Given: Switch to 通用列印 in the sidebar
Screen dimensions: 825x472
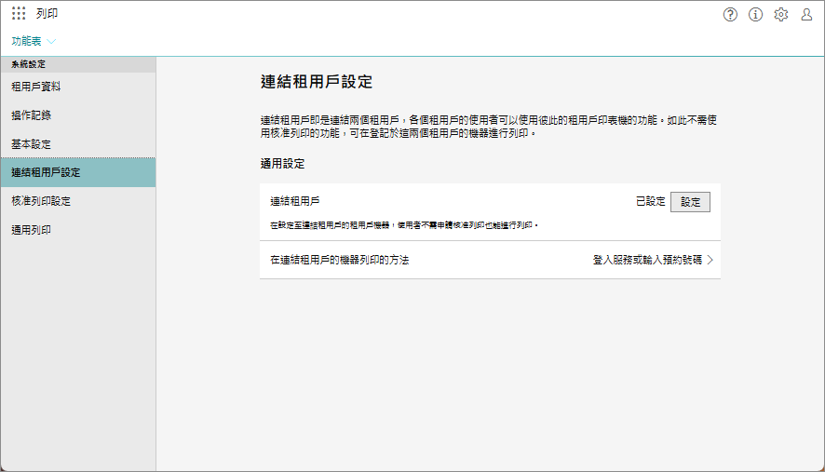Looking at the screenshot, I should click(31, 230).
